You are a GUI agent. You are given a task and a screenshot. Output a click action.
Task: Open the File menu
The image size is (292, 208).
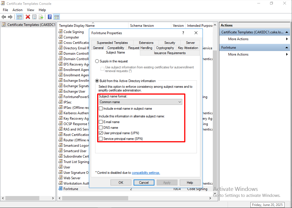pyautogui.click(x=5, y=10)
